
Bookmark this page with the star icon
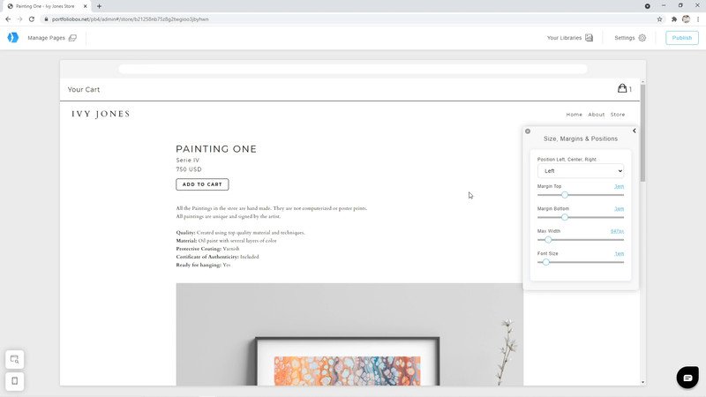(659, 19)
